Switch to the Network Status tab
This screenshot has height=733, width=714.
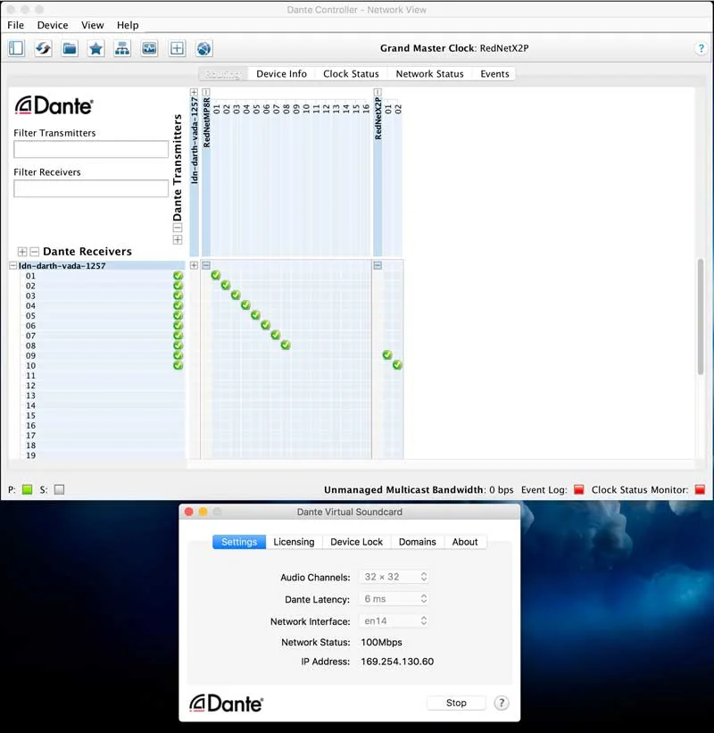[x=429, y=74]
